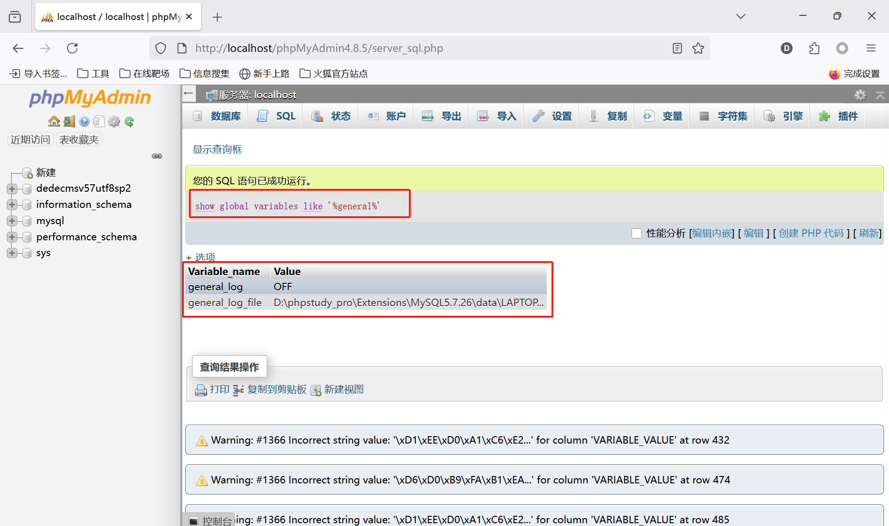Click the gray circle toolbar extension icon
Image resolution: width=889 pixels, height=526 pixels.
click(x=842, y=48)
